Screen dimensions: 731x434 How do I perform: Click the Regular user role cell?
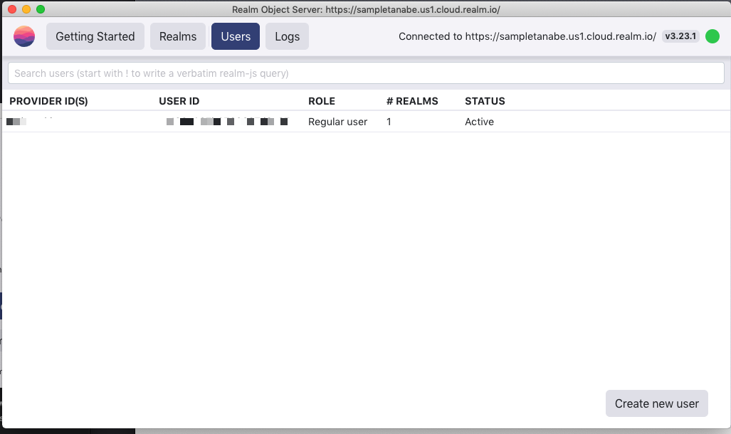[337, 121]
